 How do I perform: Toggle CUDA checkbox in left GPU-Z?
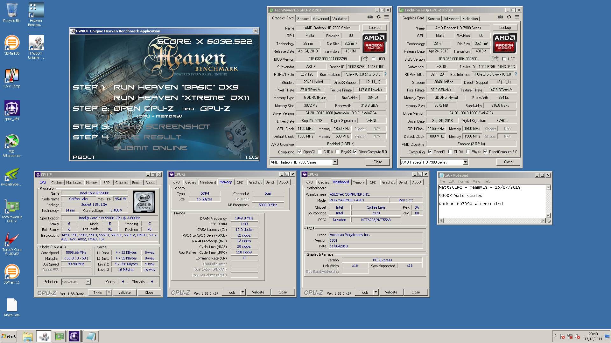(x=320, y=152)
